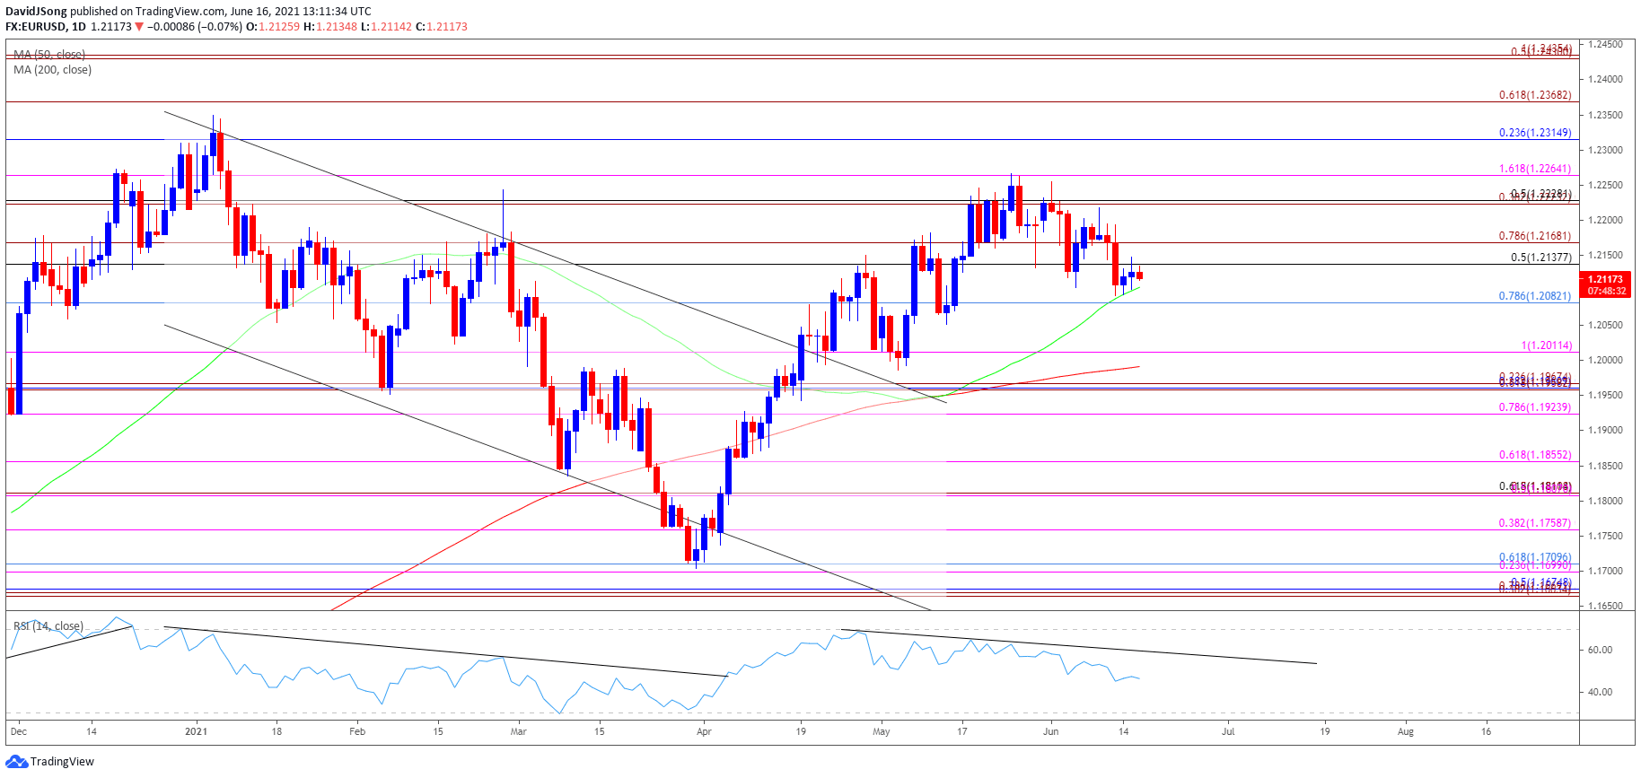
Task: Click the 1.19000 price axis label
Action: click(1606, 430)
